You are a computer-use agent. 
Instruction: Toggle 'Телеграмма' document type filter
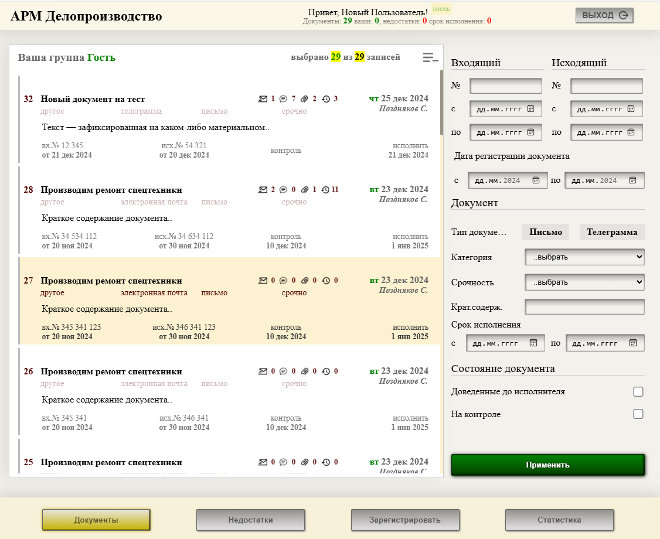[x=612, y=232]
